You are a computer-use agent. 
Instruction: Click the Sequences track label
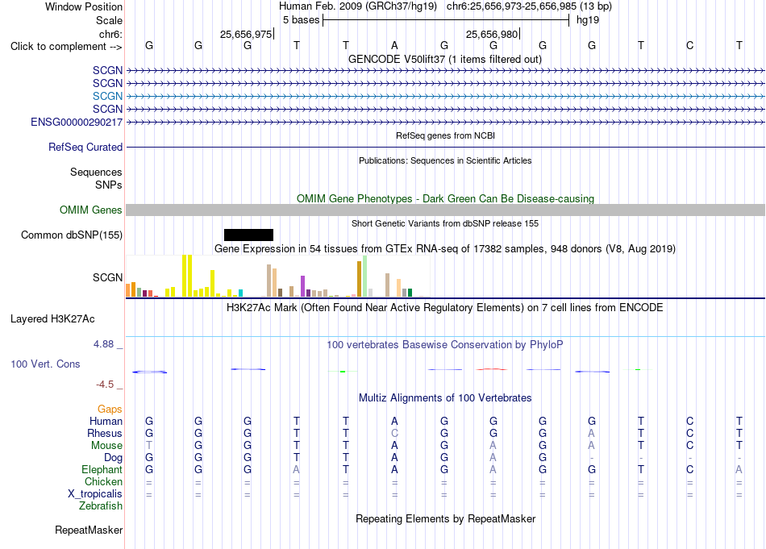point(96,172)
